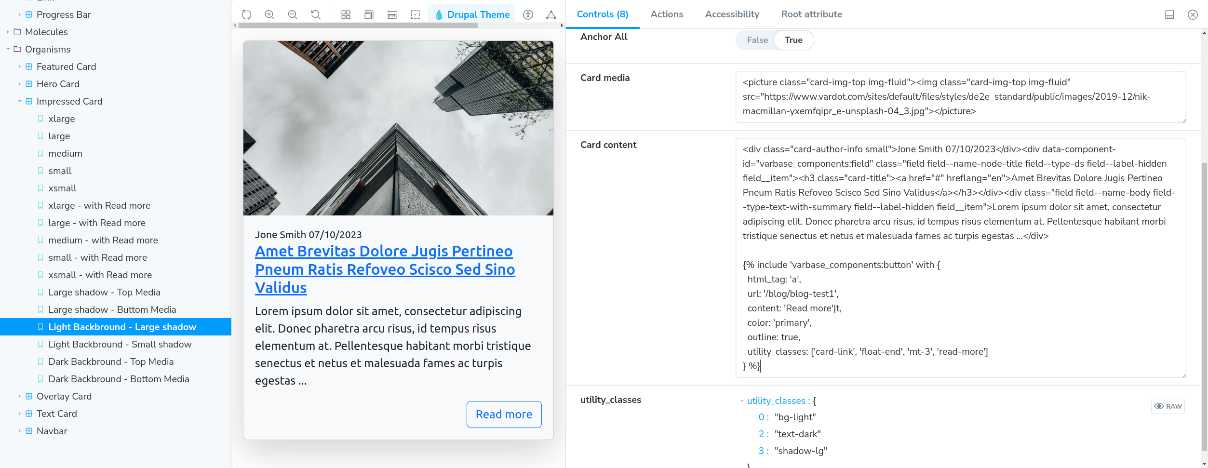Switch to the Actions tab
This screenshot has width=1208, height=468.
(x=667, y=14)
